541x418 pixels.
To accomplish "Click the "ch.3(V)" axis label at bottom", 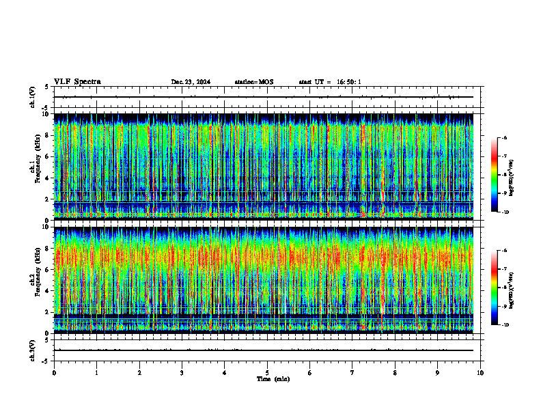I will 32,350.
